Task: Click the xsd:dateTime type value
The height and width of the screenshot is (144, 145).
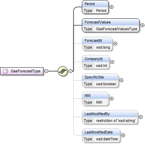Action: tap(107, 139)
